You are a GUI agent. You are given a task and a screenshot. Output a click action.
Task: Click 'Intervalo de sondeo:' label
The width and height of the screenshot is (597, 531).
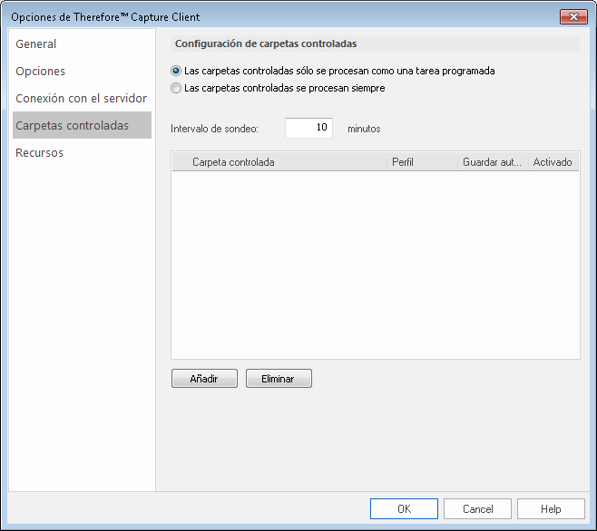click(x=214, y=129)
